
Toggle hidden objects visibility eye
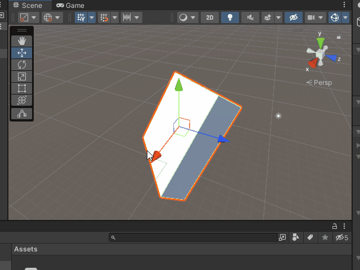[x=294, y=17]
